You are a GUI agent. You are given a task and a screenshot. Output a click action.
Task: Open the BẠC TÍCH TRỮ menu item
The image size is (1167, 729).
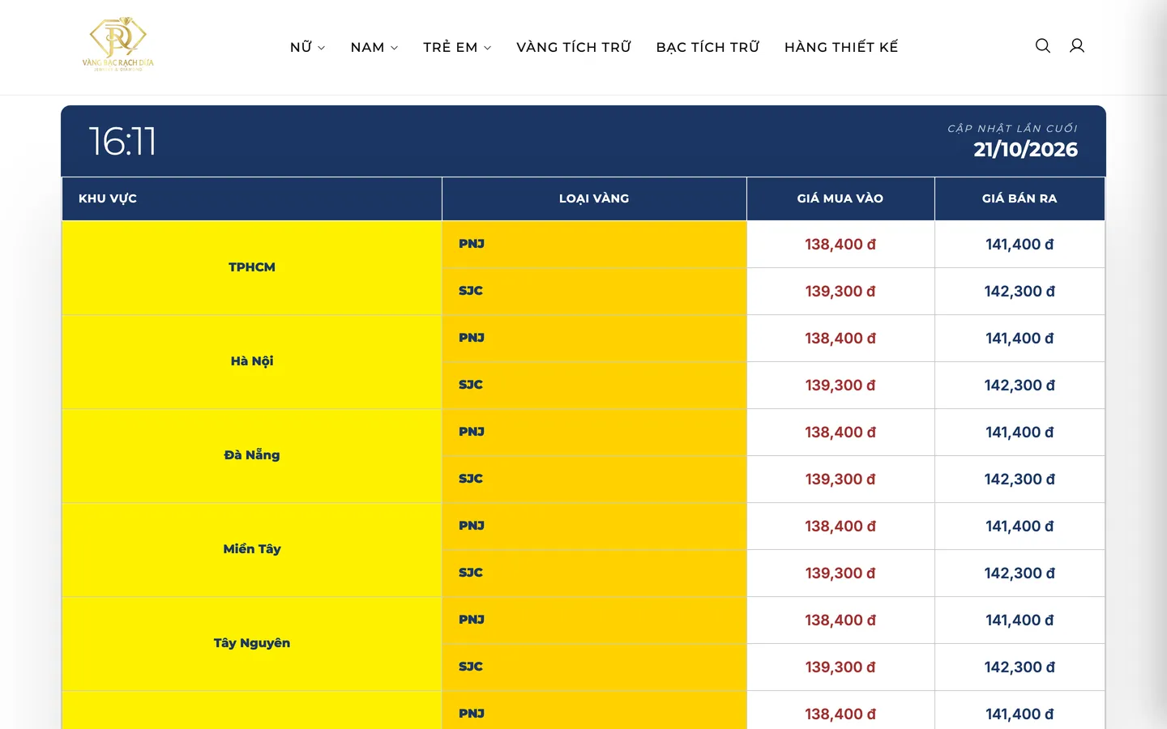pos(708,47)
